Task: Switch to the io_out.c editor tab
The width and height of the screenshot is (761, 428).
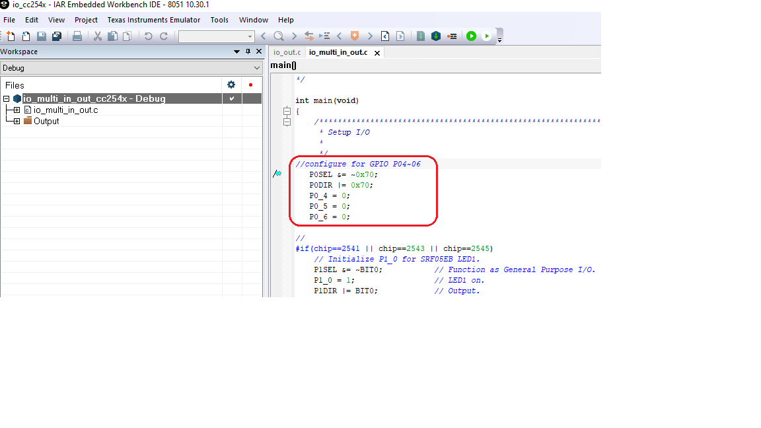Action: pos(287,52)
